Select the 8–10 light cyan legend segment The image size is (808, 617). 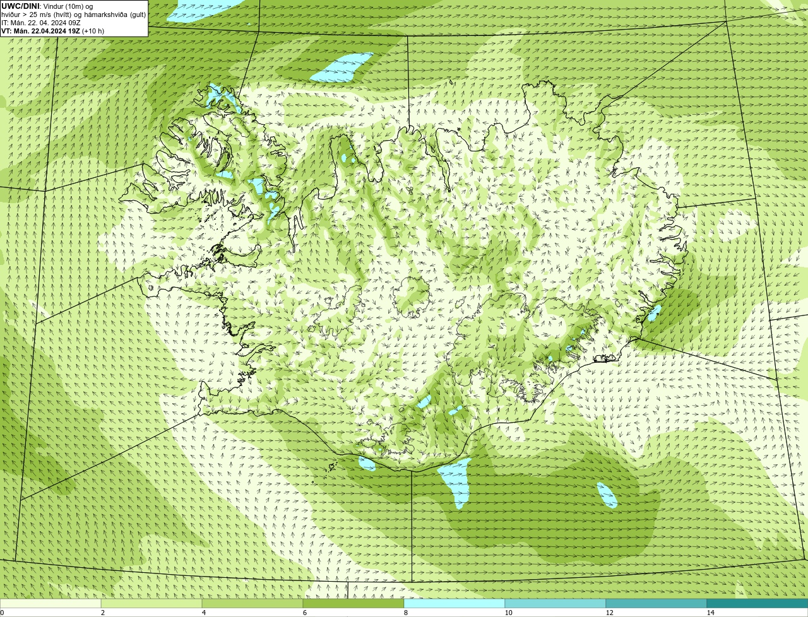pos(454,603)
